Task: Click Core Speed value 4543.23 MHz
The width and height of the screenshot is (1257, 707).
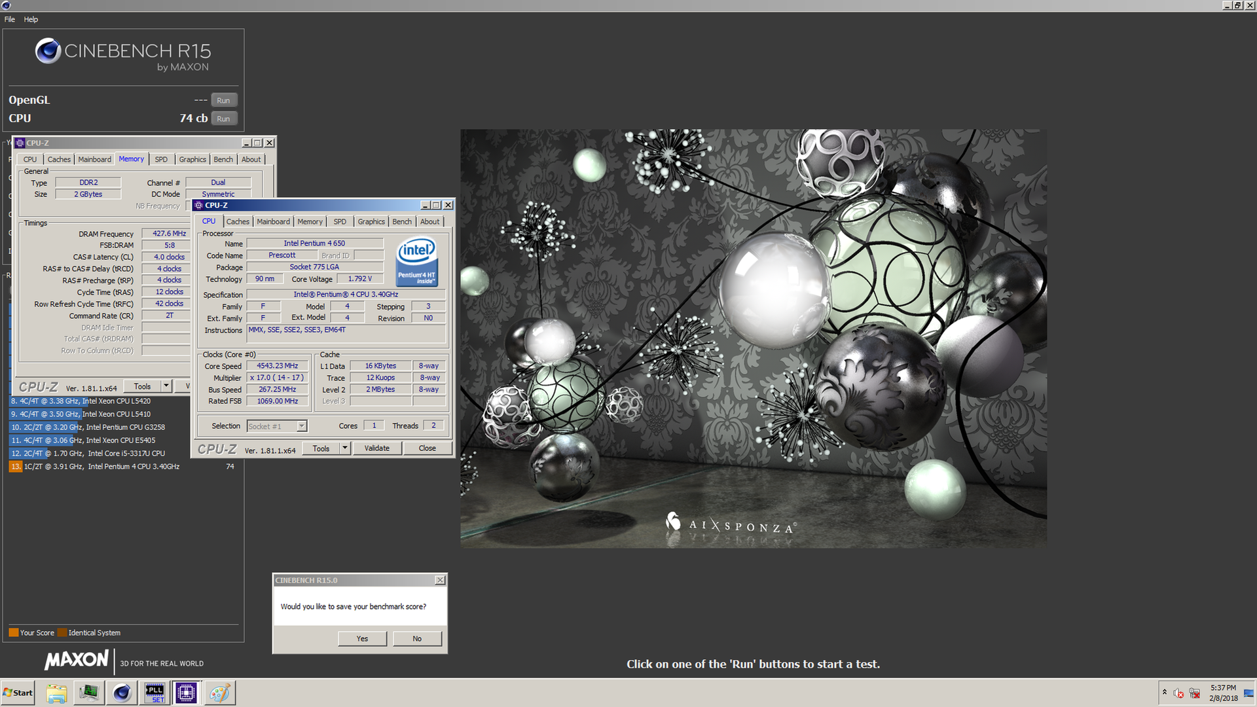Action: 278,366
